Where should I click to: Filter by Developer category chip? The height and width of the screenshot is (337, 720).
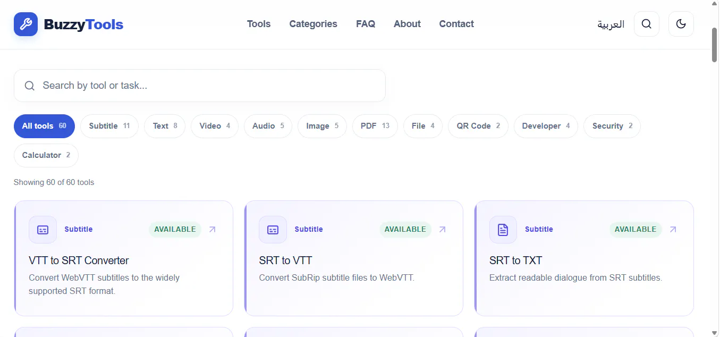[x=546, y=126]
